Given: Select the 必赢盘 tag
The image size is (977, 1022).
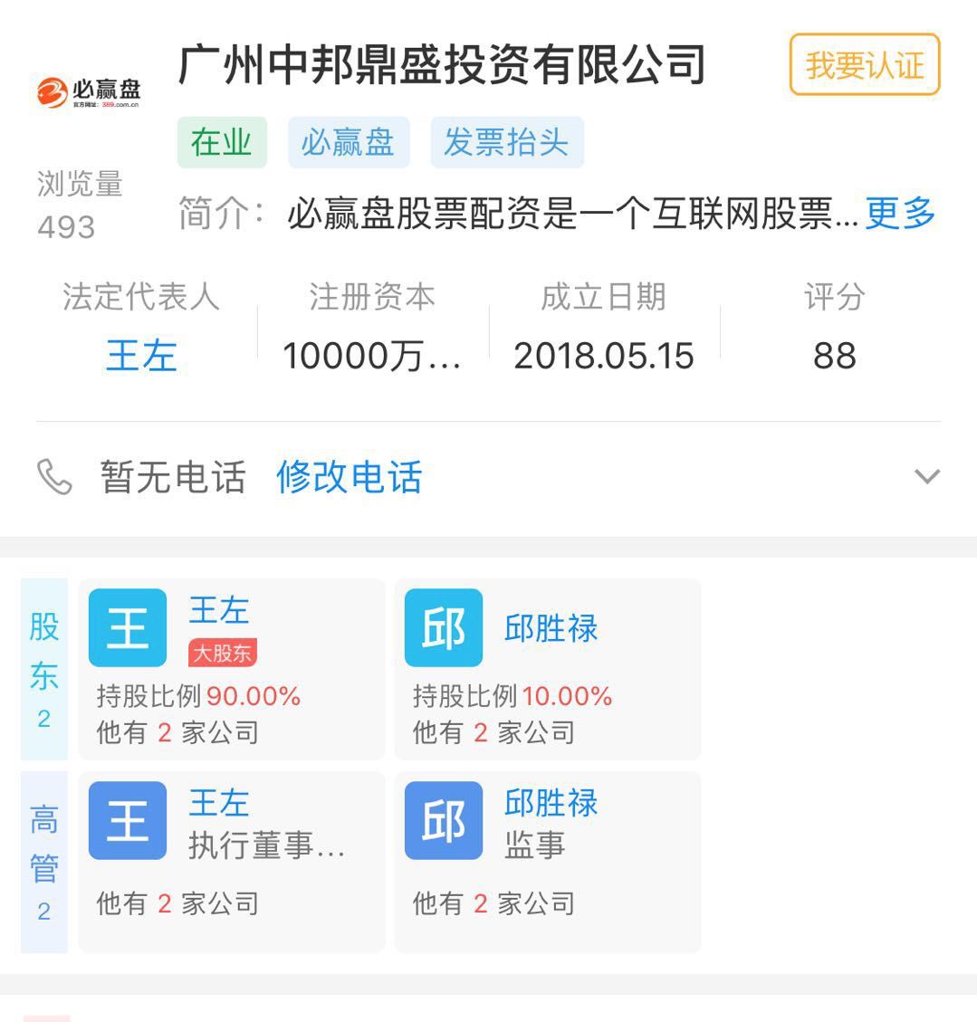Looking at the screenshot, I should tap(349, 142).
